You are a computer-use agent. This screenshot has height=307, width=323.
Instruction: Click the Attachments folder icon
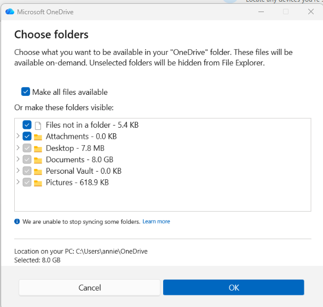(38, 137)
